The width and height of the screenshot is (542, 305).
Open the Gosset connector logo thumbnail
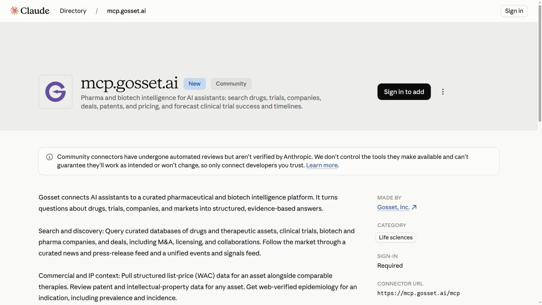(55, 91)
